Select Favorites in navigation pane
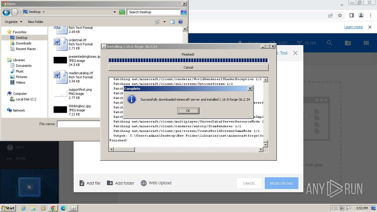Screen dimensions: 377x212 pos(17,32)
